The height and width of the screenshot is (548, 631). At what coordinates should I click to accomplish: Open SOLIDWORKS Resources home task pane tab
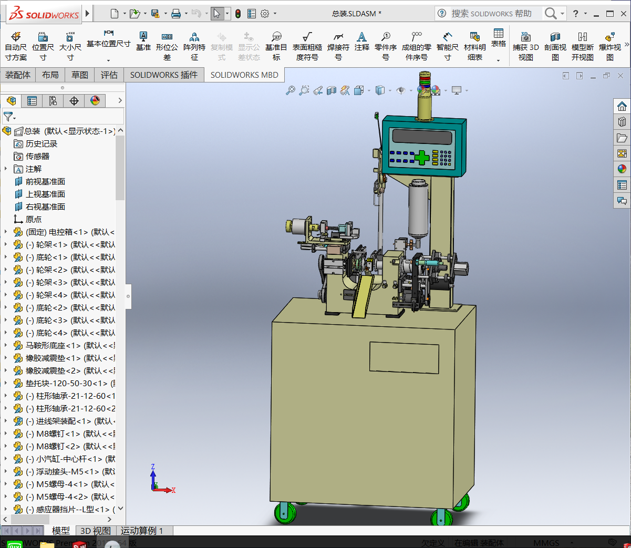(x=622, y=106)
